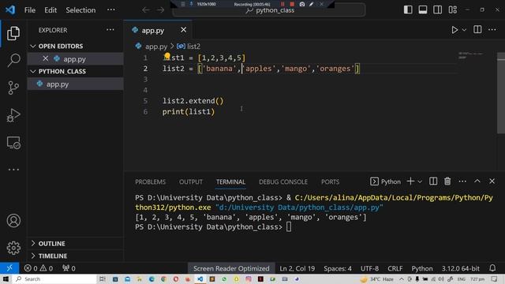Open remote window indicator in status bar

(9, 268)
